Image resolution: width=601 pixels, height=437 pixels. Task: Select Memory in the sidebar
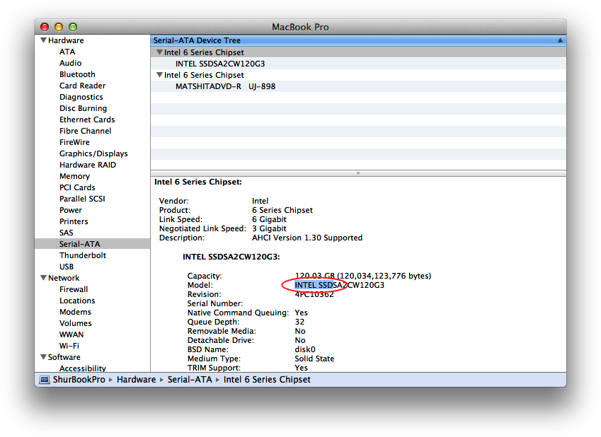point(74,176)
